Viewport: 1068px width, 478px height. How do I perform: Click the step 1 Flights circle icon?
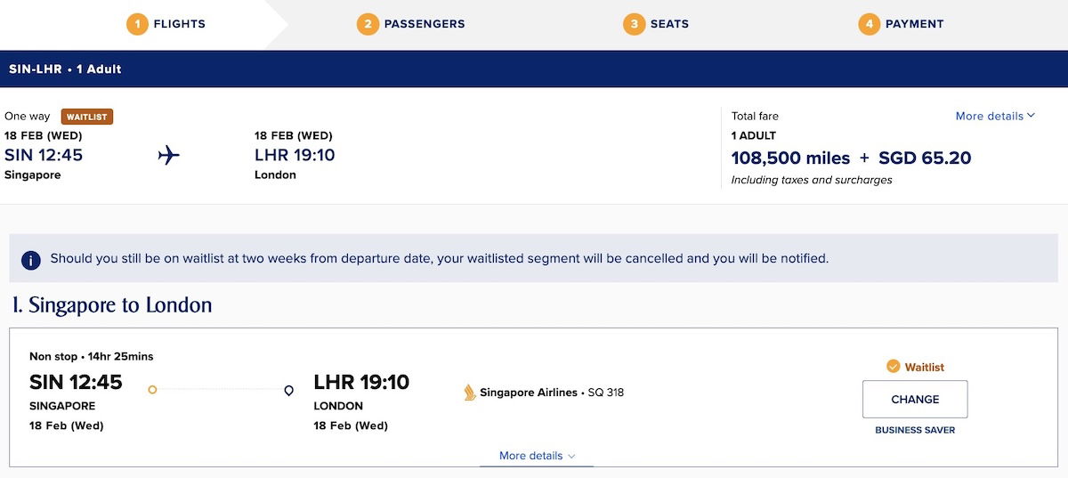137,24
